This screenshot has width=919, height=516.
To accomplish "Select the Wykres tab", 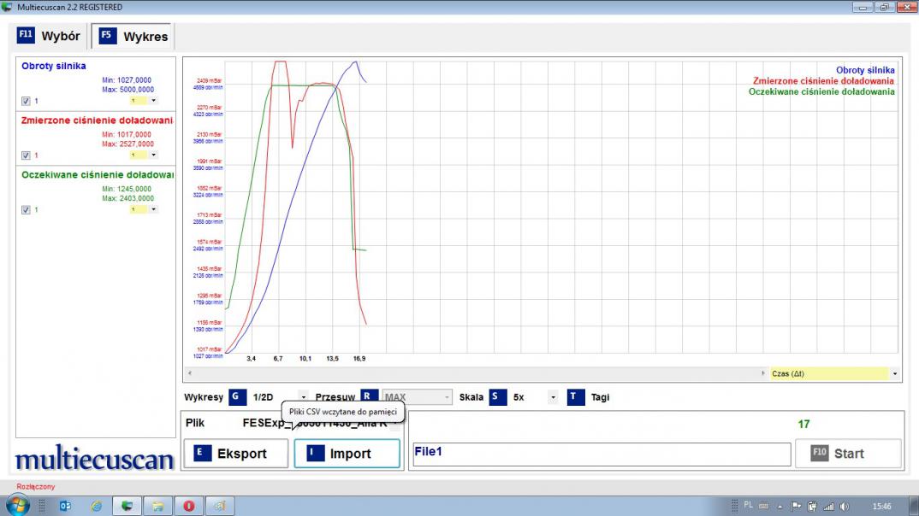I will coord(133,37).
